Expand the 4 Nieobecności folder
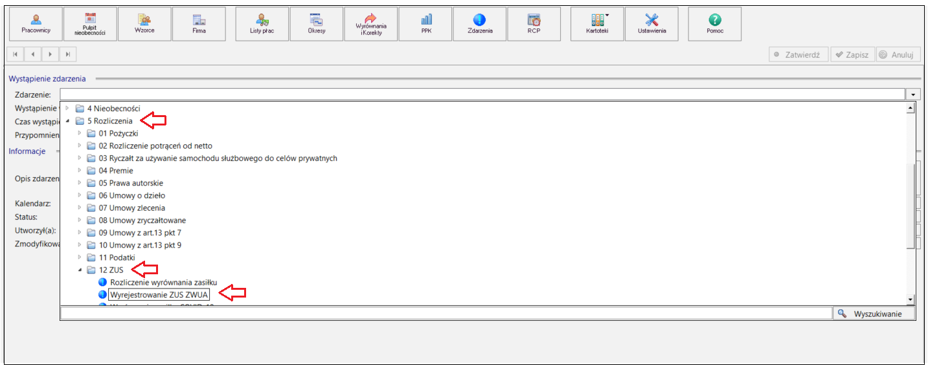This screenshot has width=928, height=370. [67, 109]
